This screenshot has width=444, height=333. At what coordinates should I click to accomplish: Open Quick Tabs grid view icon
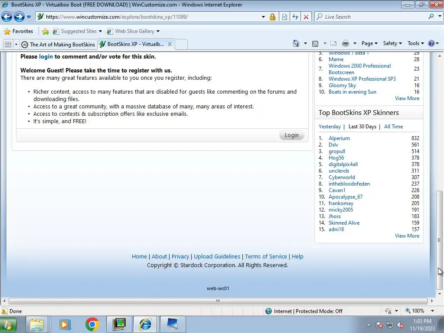(x=8, y=45)
